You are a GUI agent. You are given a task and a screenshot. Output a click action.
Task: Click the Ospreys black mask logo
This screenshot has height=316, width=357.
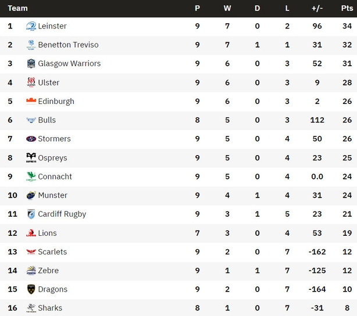(31, 157)
